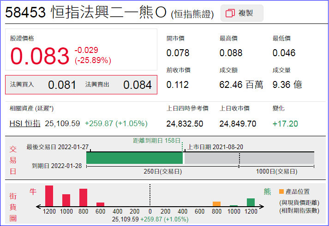Click the 開市價 value 0.078
The width and height of the screenshot is (329, 226).
tap(178, 53)
